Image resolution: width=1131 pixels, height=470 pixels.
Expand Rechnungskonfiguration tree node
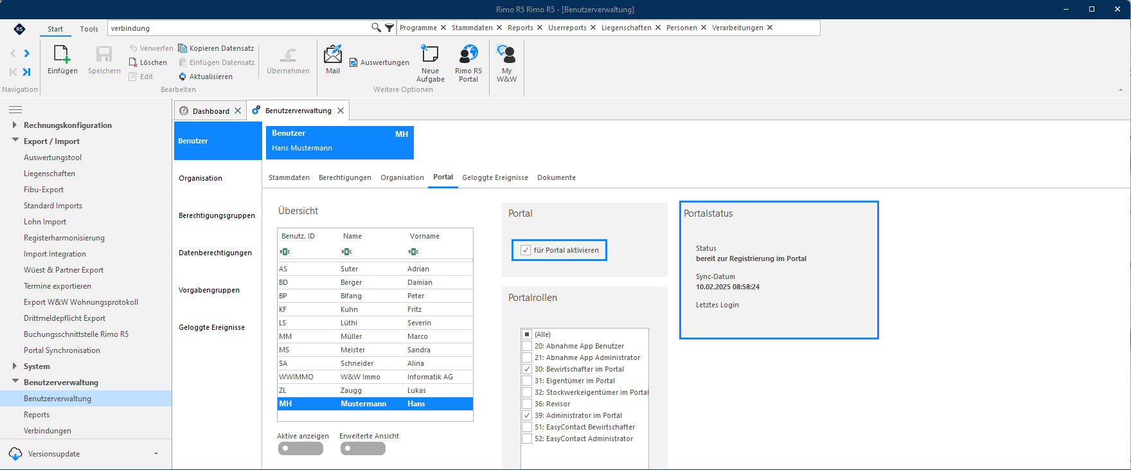click(x=15, y=125)
